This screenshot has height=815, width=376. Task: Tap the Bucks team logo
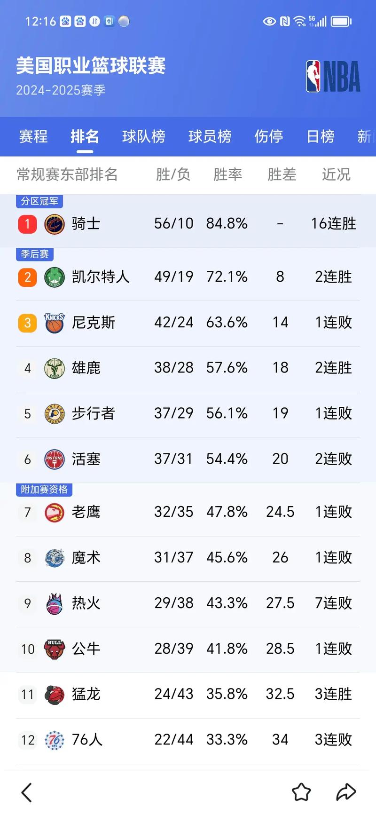pyautogui.click(x=55, y=368)
